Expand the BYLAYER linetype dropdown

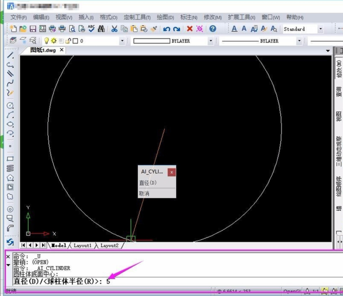(299, 41)
